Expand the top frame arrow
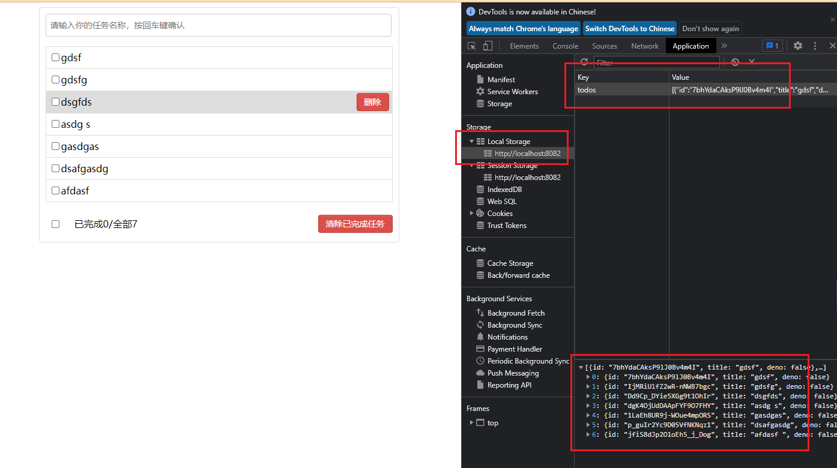 472,422
